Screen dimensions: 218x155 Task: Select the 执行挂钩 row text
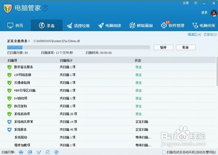click(20, 106)
